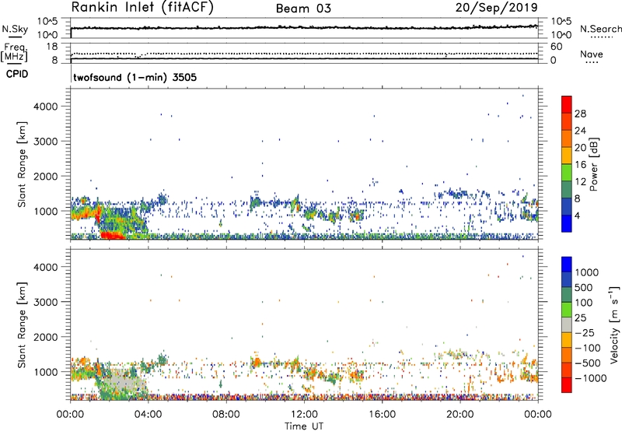
Task: Click the 'Beam 03' heading
Action: click(x=303, y=9)
